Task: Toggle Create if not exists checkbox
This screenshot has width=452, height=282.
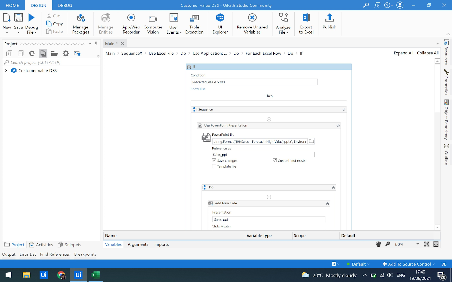Action: (x=275, y=160)
